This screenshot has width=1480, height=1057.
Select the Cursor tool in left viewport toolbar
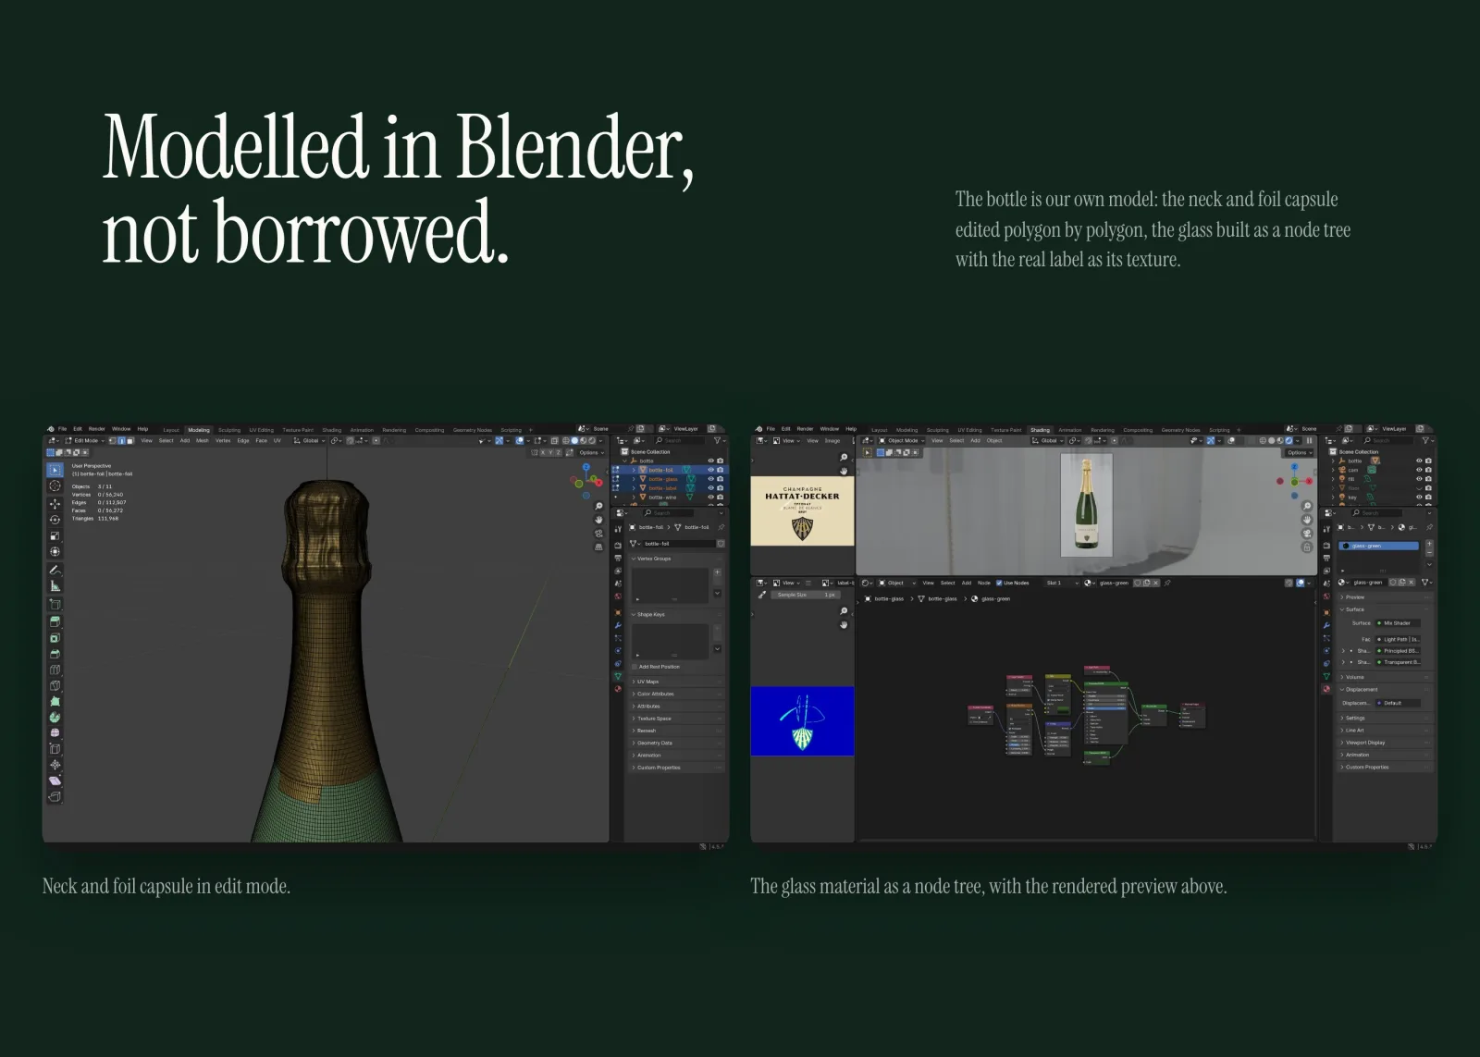pyautogui.click(x=55, y=486)
